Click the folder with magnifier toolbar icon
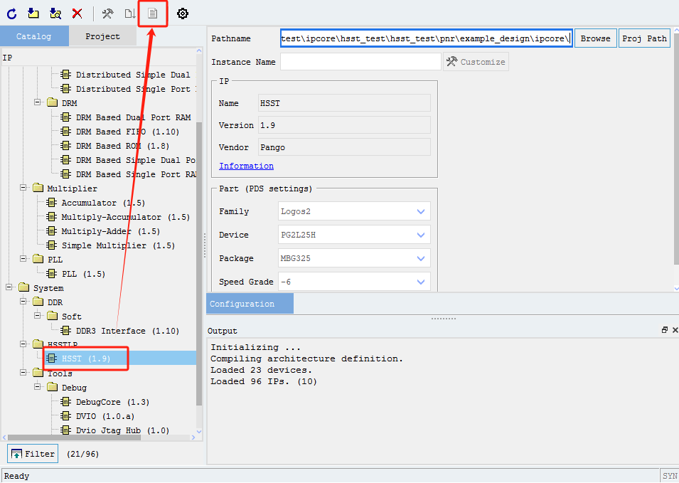This screenshot has width=679, height=483. (55, 14)
